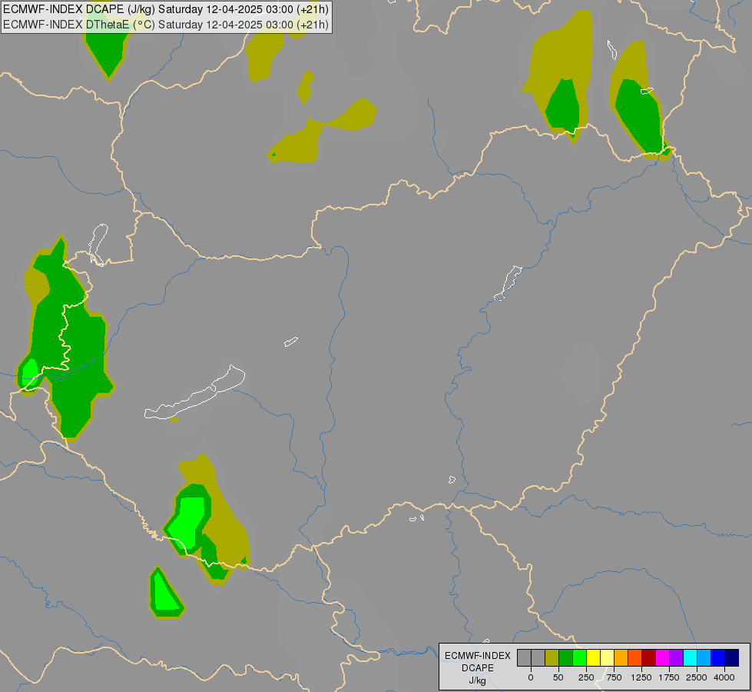The width and height of the screenshot is (752, 692).
Task: Pick the navy legend swatch
Action: point(732,658)
